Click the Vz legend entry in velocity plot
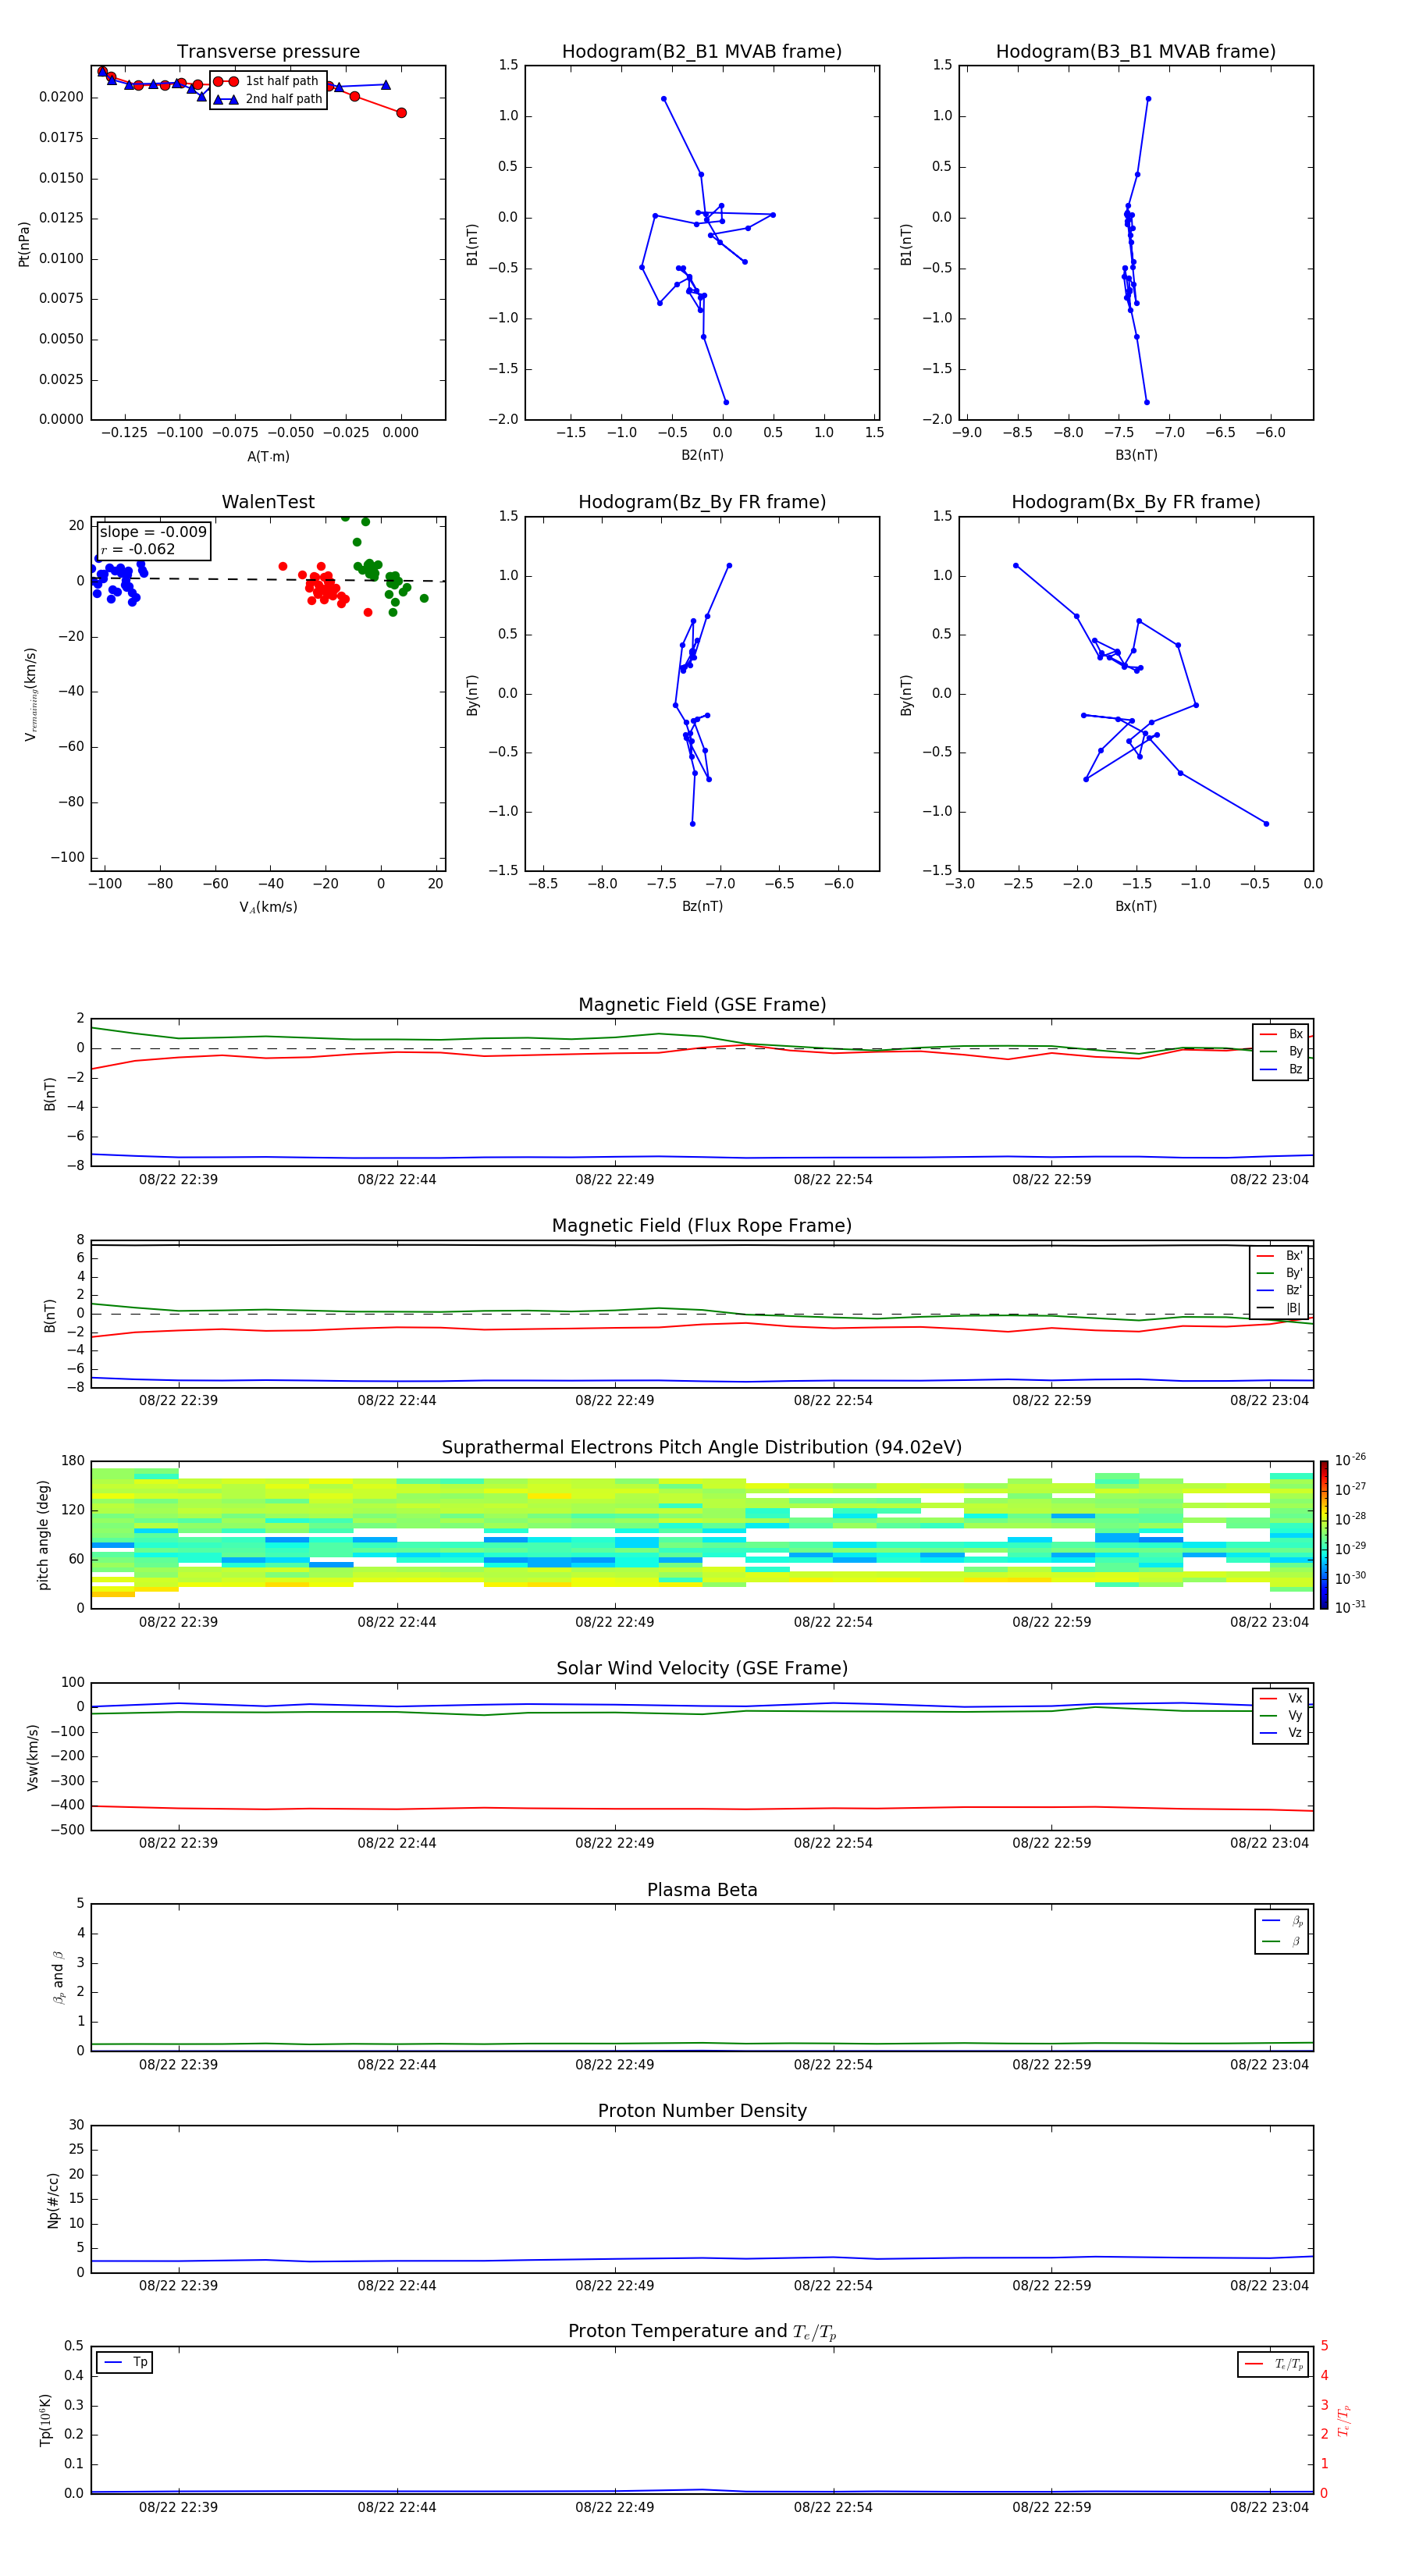Image resolution: width=1405 pixels, height=2576 pixels. 1281,1733
